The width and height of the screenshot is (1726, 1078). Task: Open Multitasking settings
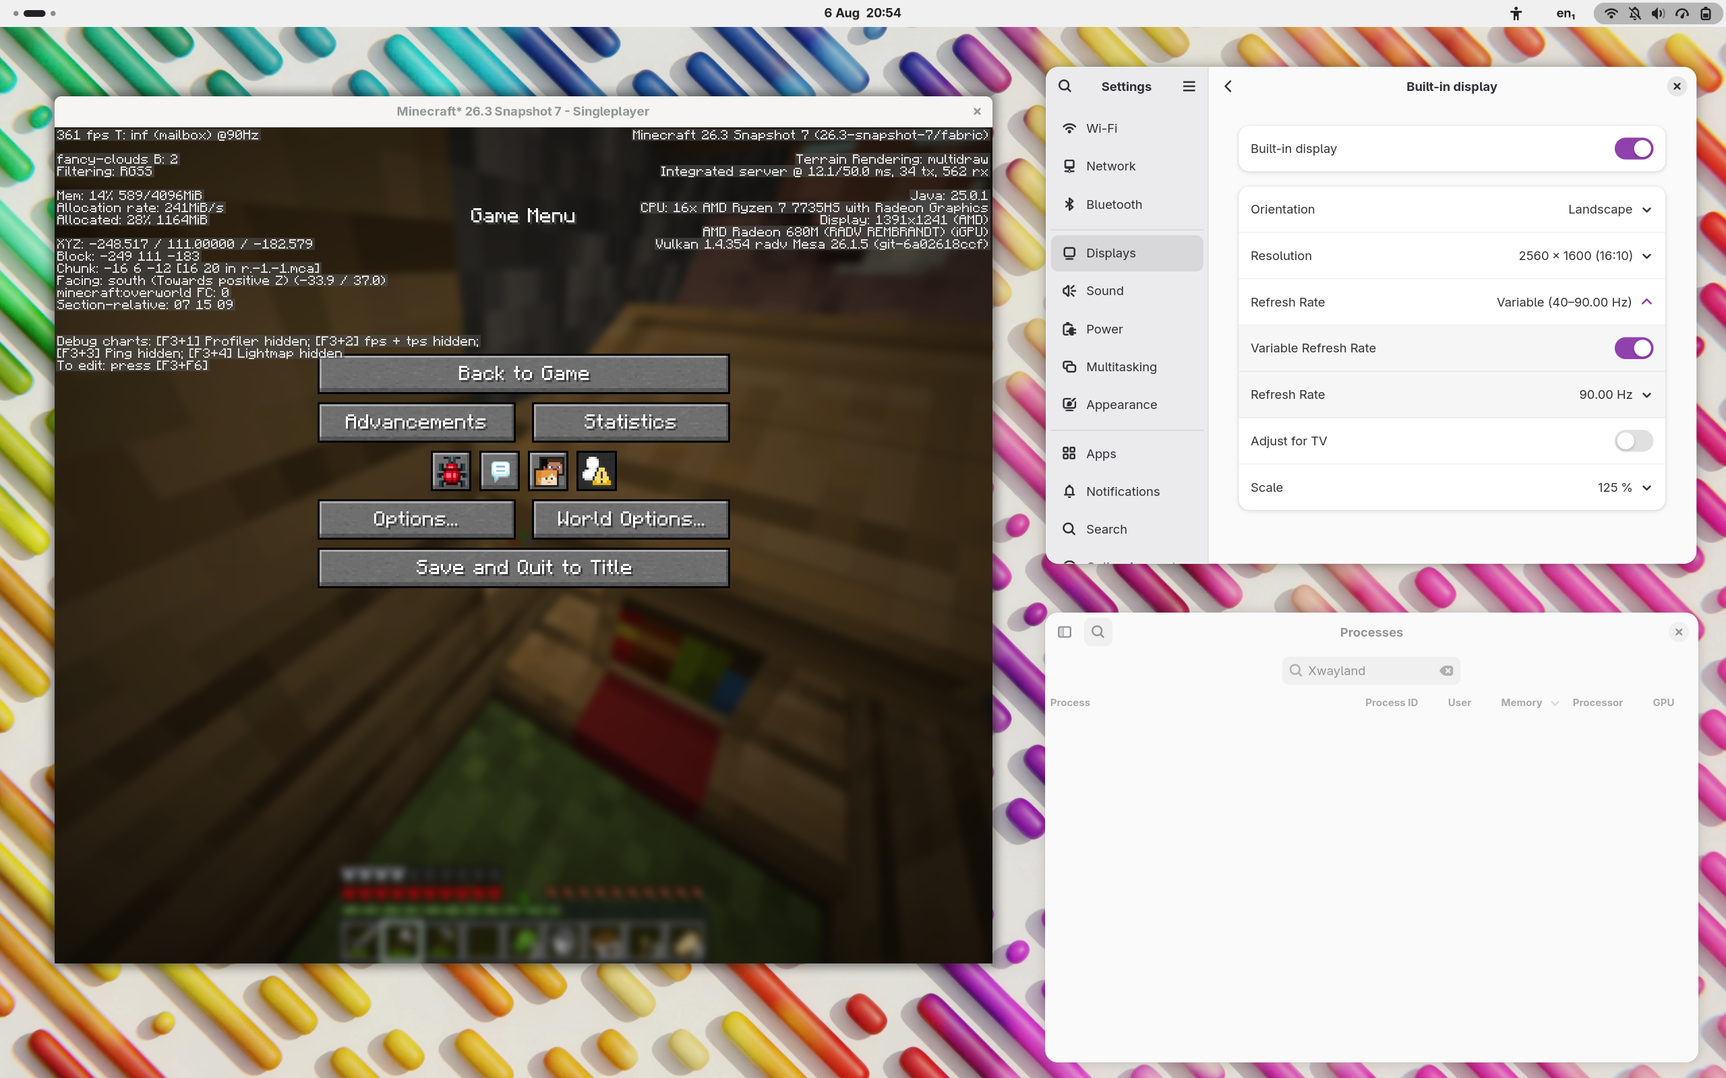(x=1127, y=367)
